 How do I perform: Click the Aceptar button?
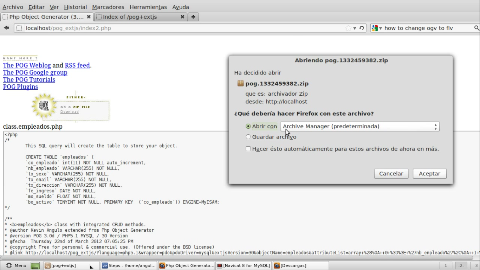429,173
